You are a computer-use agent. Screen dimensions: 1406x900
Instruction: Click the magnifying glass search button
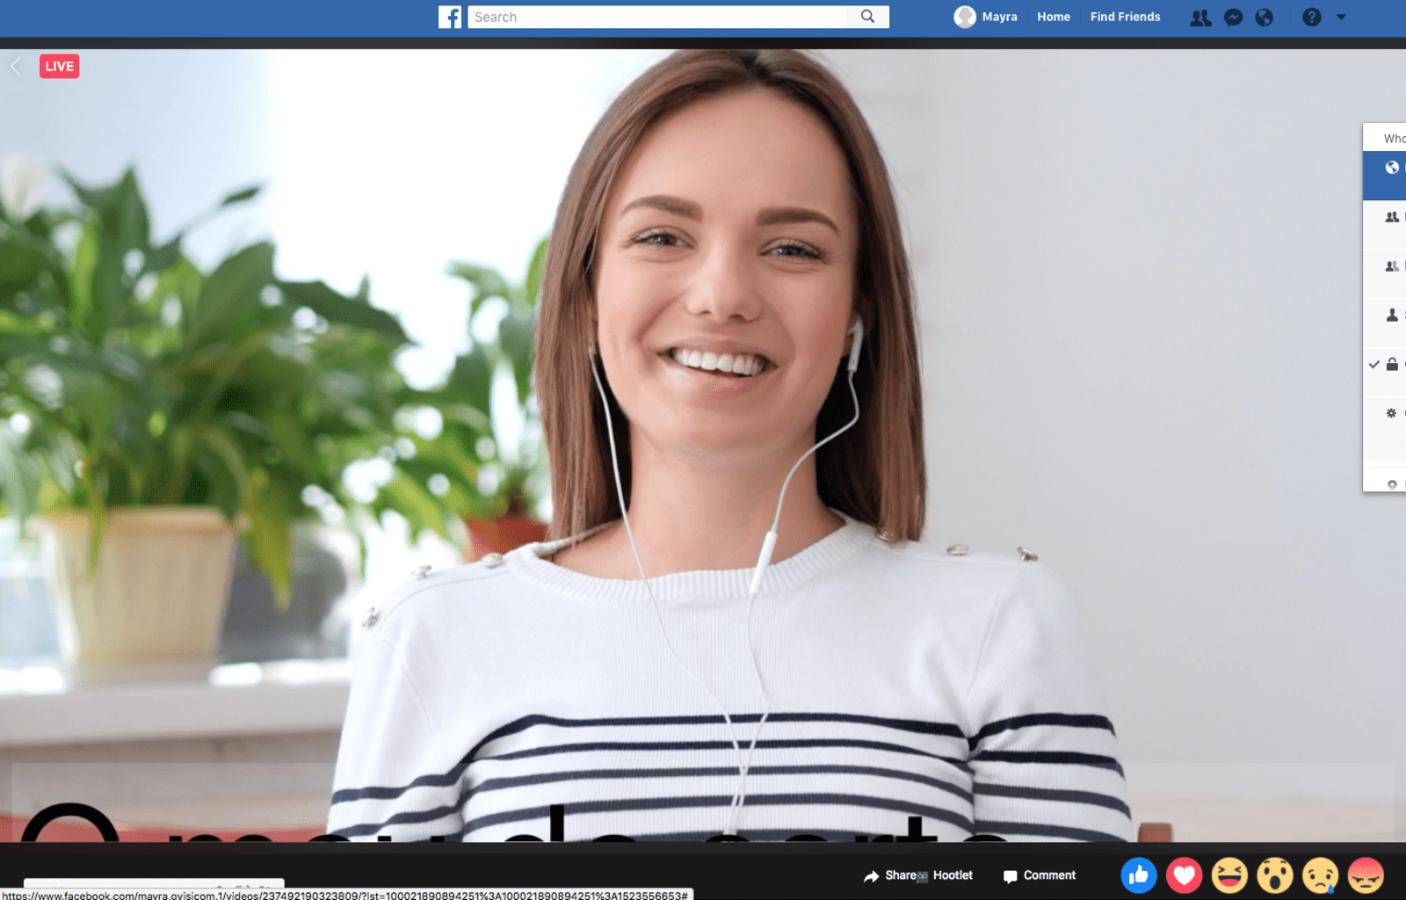(867, 17)
